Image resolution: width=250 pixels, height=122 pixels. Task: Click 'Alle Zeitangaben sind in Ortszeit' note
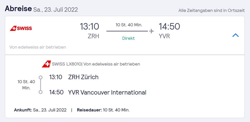pyautogui.click(x=212, y=10)
